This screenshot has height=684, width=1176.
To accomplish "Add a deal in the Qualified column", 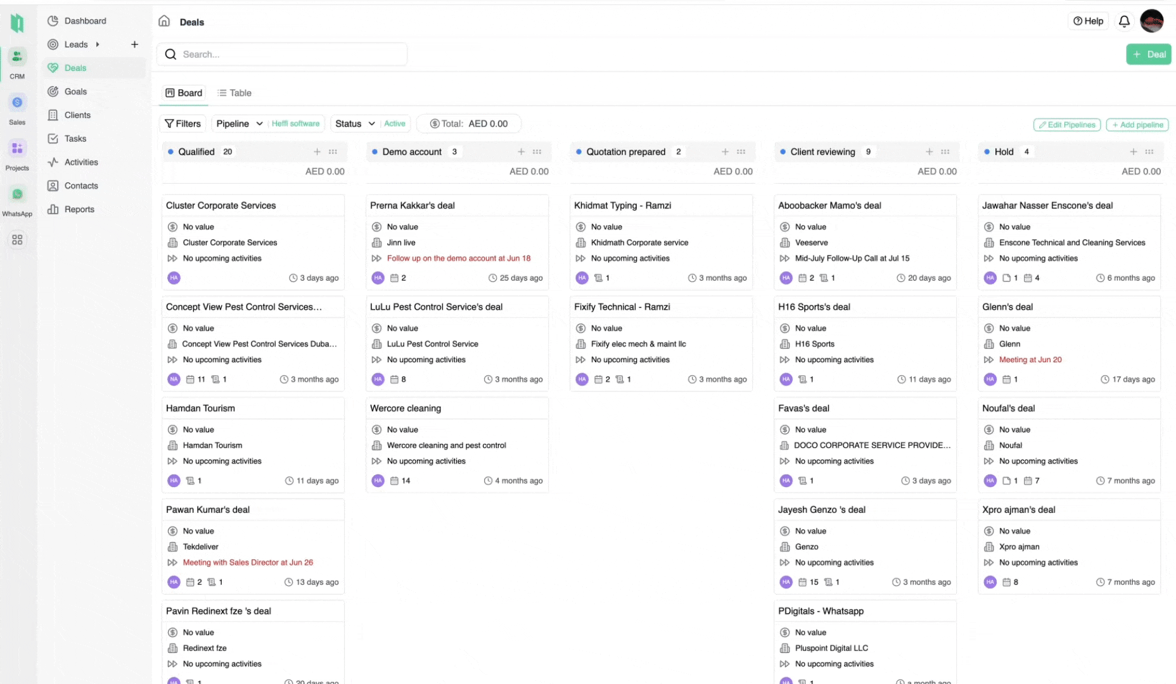I will [x=317, y=151].
